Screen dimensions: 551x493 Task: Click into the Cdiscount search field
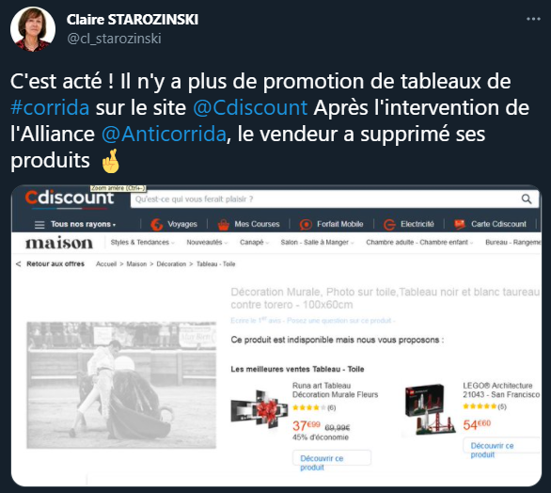pos(325,199)
